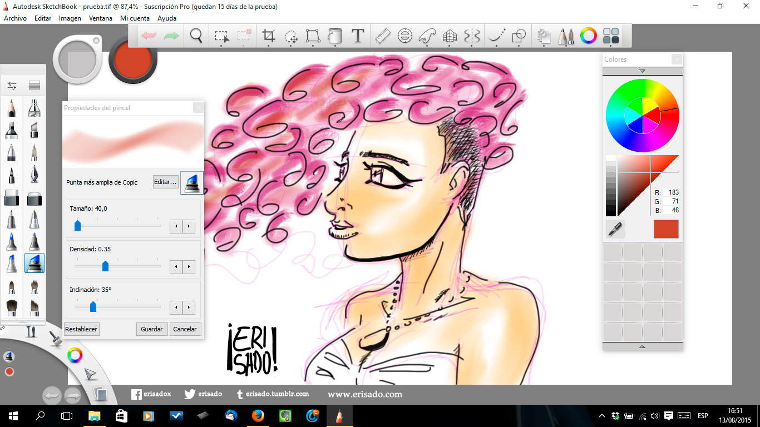Viewport: 760px width, 427px height.
Task: Activate the Text tool
Action: tap(358, 37)
